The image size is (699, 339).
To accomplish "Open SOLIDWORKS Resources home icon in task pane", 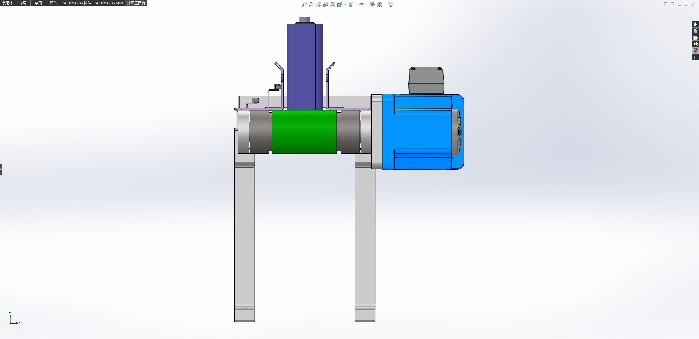I will click(x=695, y=25).
